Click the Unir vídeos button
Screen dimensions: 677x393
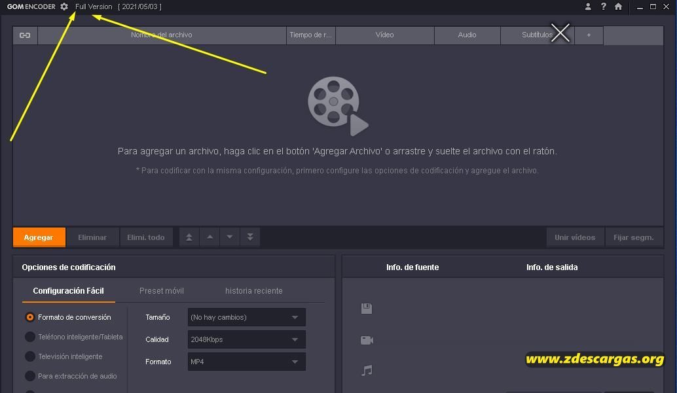coord(575,237)
